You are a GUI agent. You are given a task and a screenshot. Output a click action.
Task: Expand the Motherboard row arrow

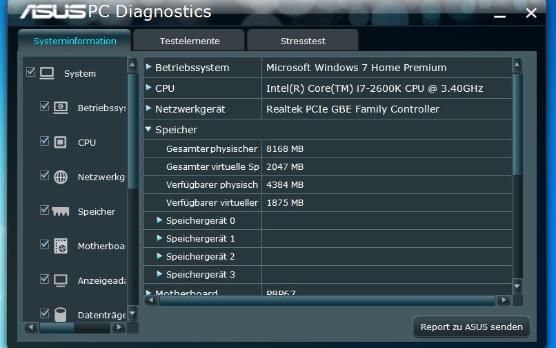click(148, 293)
